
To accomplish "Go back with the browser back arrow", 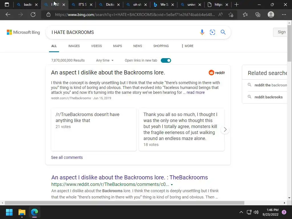I will (8, 15).
